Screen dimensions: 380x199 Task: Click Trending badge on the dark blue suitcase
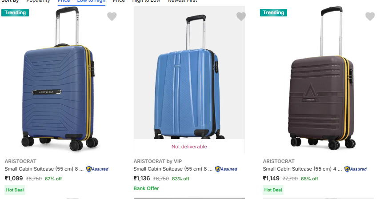click(x=15, y=12)
